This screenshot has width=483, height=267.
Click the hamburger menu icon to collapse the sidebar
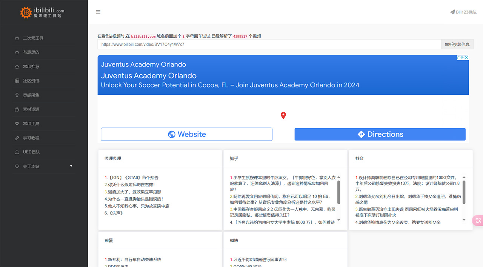tap(98, 12)
